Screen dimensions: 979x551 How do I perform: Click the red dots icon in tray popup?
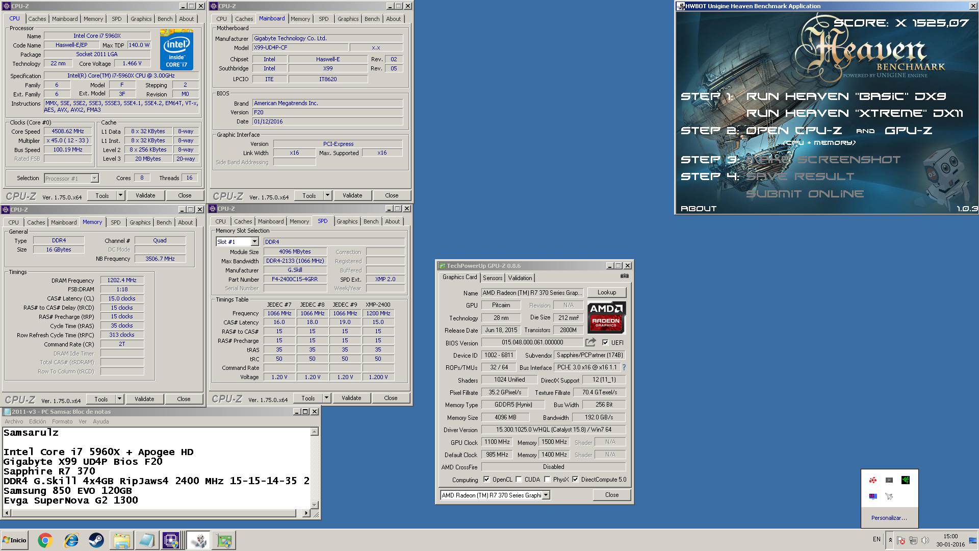tap(873, 480)
